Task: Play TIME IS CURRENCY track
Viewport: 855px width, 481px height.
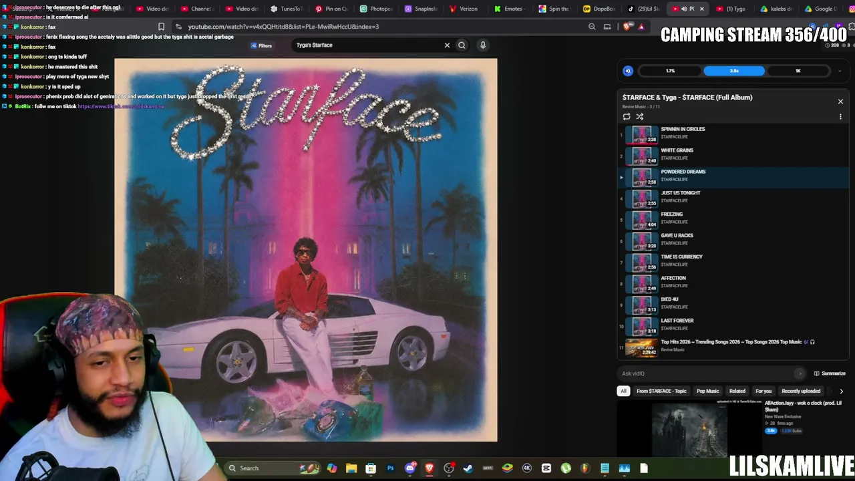Action: (733, 262)
